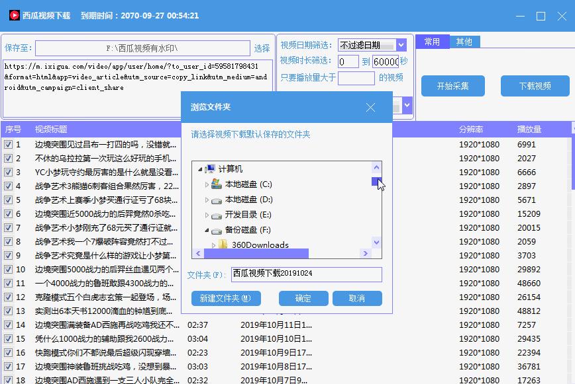Viewport: 575px width, 384px height.
Task: Uncheck the checkbox for video row 17
Action: 8,367
